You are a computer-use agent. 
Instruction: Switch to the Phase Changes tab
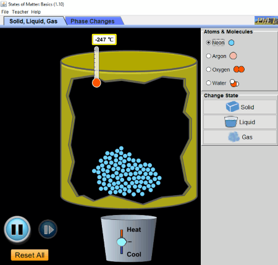pyautogui.click(x=93, y=21)
